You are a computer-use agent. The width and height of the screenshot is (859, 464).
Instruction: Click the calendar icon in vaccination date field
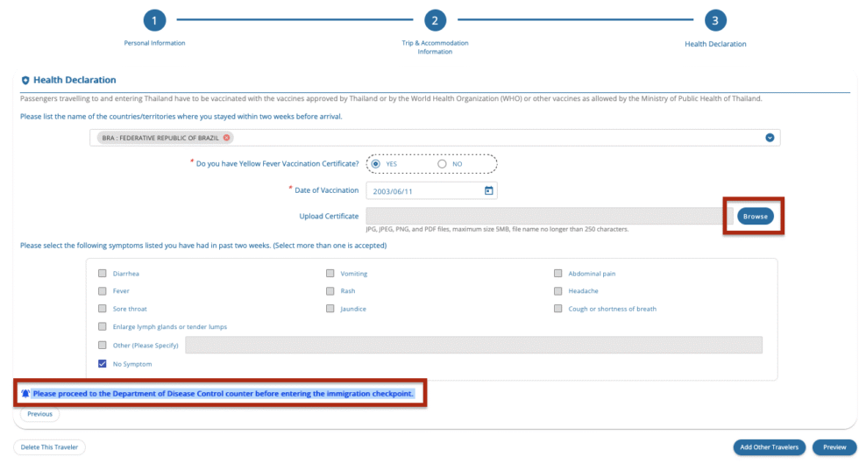(x=489, y=190)
